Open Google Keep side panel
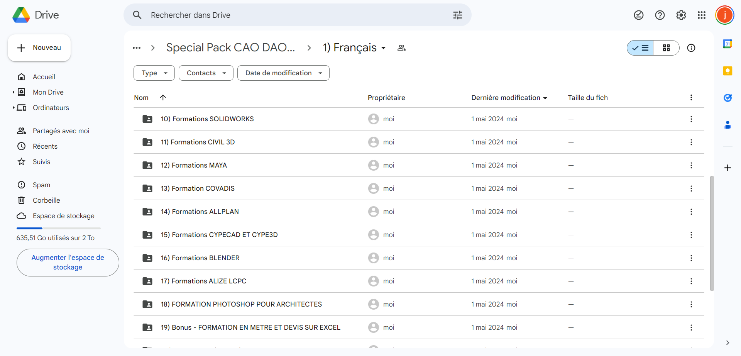The height and width of the screenshot is (356, 741). click(x=727, y=71)
